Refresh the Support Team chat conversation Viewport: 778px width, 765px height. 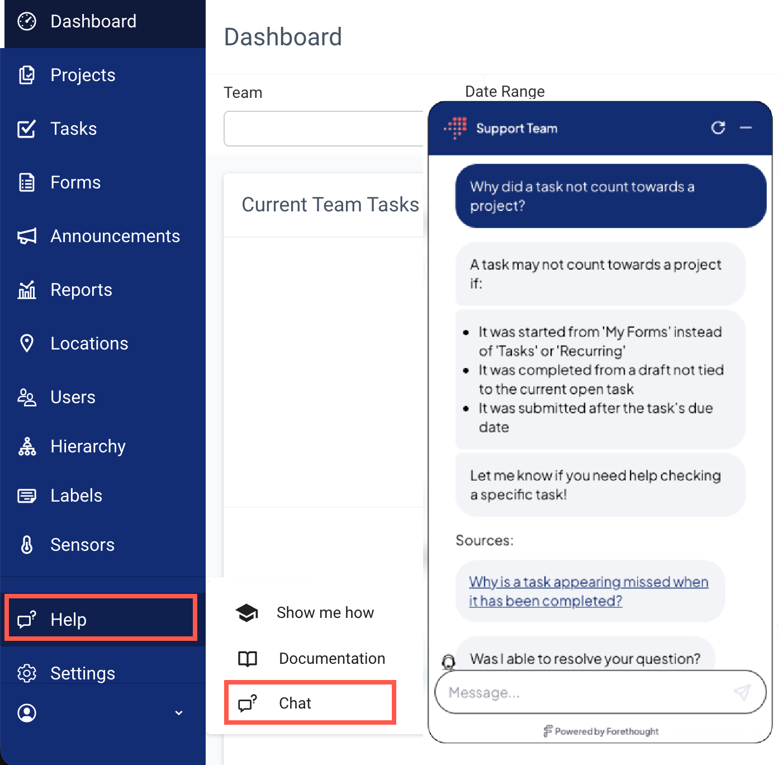pyautogui.click(x=718, y=128)
